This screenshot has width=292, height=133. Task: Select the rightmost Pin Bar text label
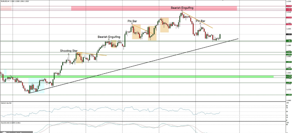click(201, 21)
